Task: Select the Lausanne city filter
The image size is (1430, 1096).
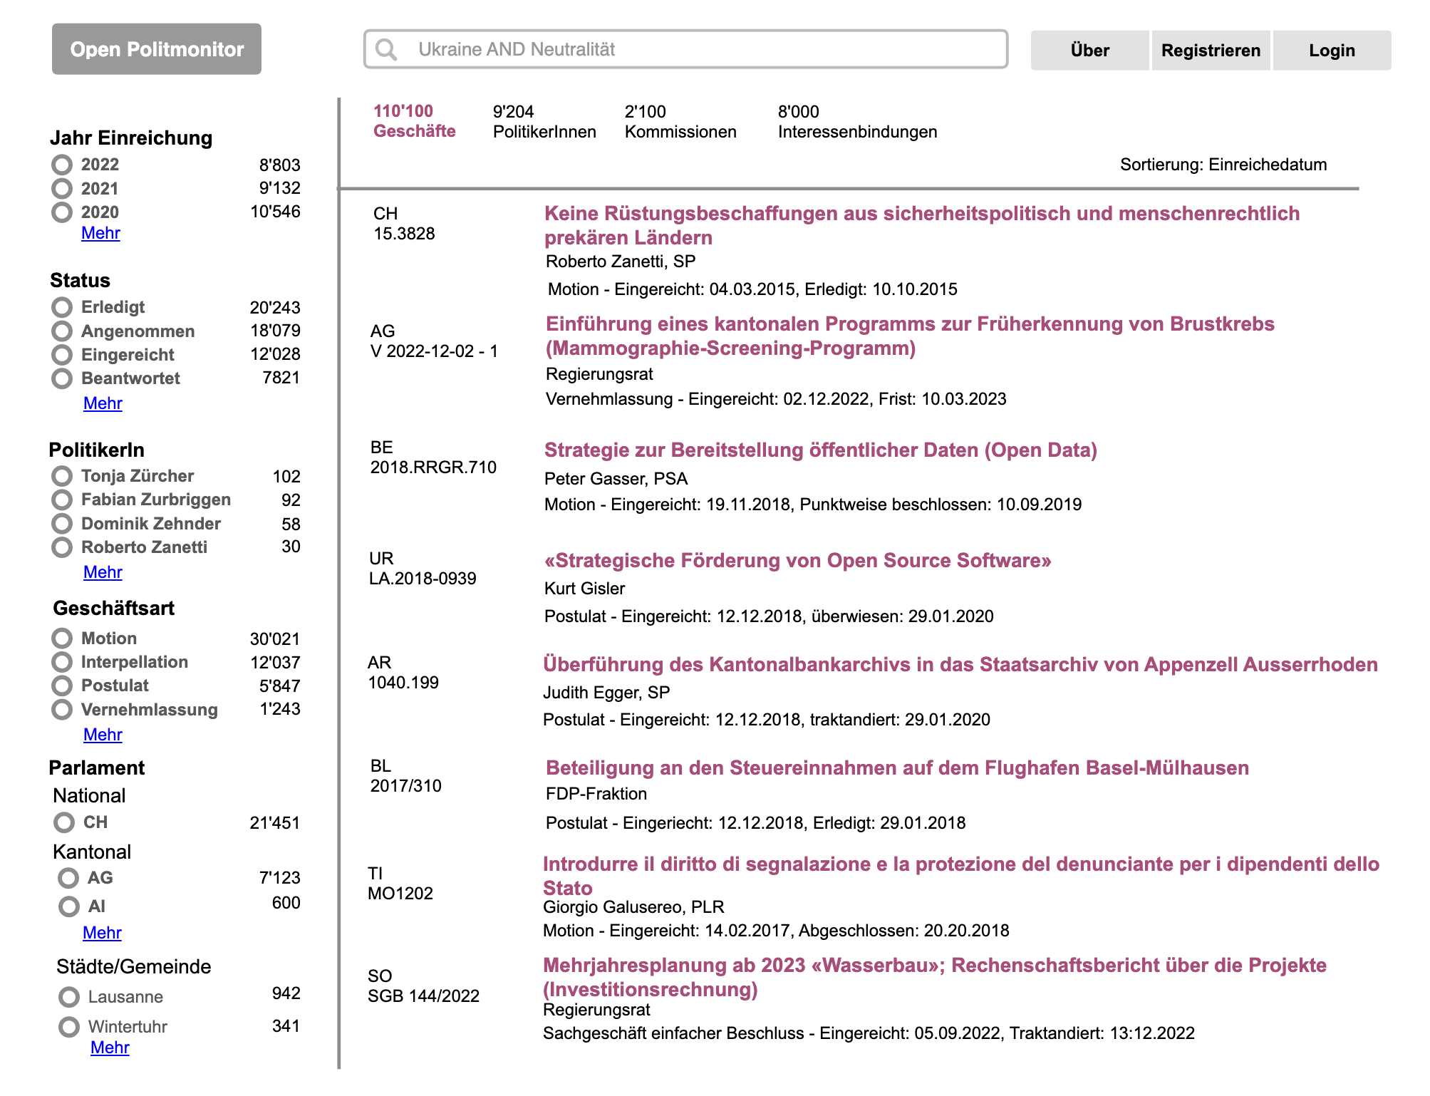Action: [69, 996]
